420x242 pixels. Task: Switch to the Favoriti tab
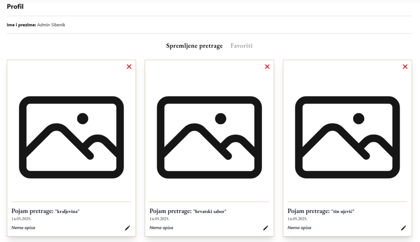(241, 46)
